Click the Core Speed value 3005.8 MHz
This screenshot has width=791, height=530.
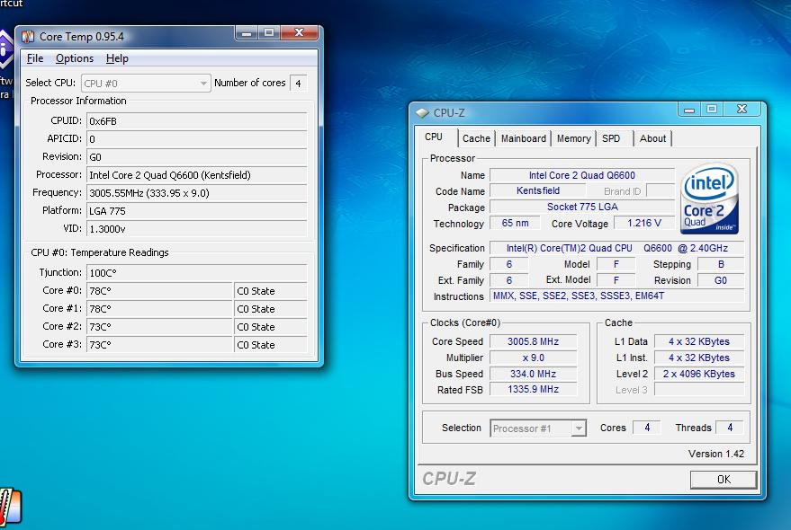(x=534, y=341)
